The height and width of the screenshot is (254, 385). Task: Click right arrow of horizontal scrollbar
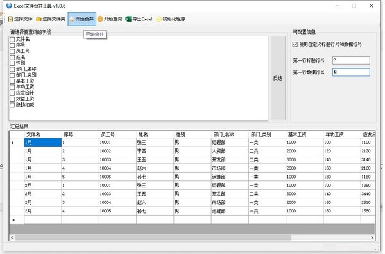click(x=372, y=237)
